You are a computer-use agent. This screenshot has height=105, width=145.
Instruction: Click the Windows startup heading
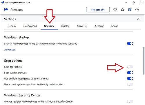[x=17, y=37]
